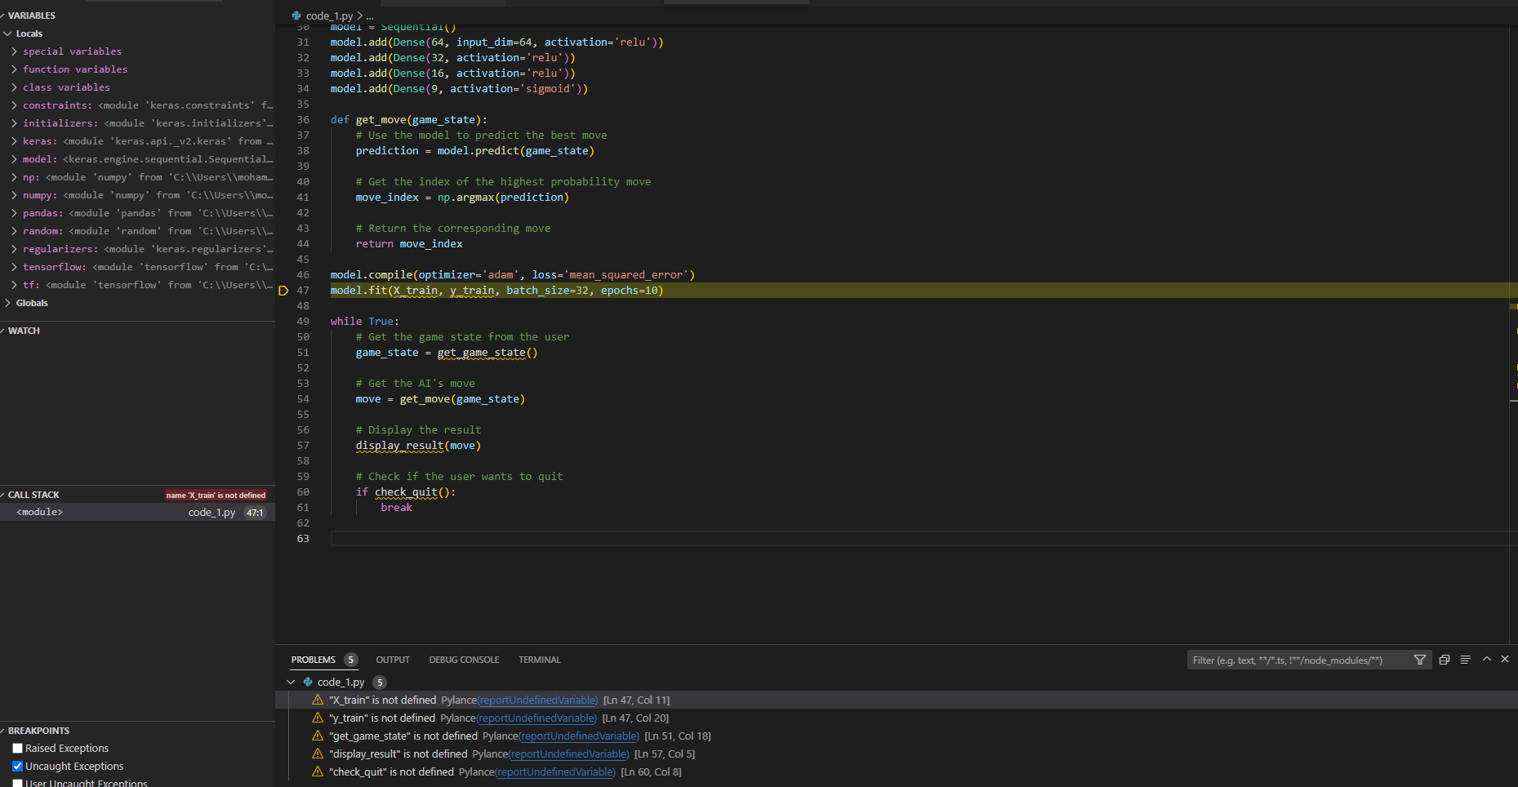Click the Collapse All icon in Problems panel
1518x787 pixels.
point(1445,660)
